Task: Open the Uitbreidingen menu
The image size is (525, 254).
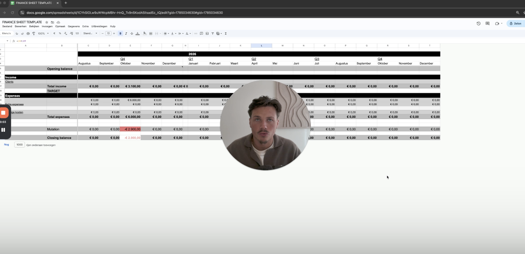Action: coord(99,26)
